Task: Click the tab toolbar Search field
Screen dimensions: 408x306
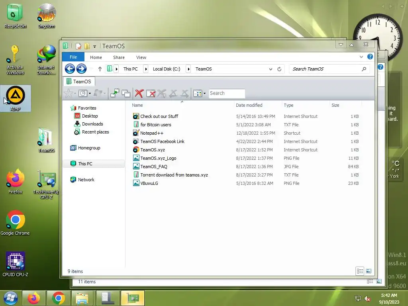Action: tap(227, 93)
